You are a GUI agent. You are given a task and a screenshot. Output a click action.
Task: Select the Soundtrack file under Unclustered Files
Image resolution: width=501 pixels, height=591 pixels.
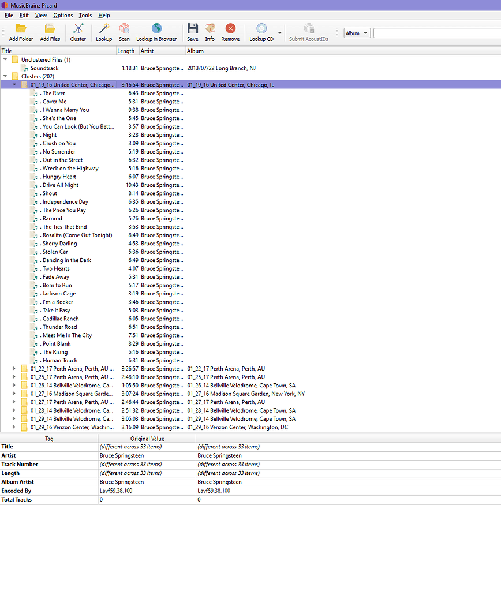point(46,68)
